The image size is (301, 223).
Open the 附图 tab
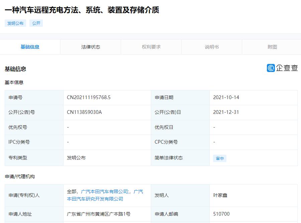tap(272, 47)
